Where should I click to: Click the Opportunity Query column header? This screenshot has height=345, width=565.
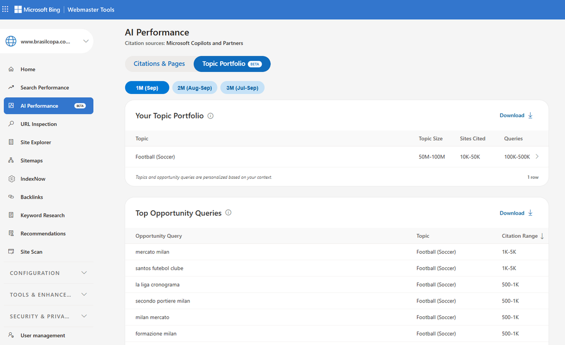point(158,236)
